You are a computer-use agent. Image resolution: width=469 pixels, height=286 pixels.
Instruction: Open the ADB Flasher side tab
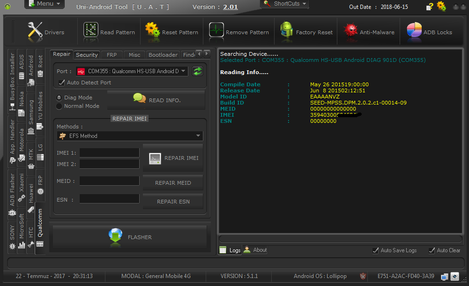(12, 194)
